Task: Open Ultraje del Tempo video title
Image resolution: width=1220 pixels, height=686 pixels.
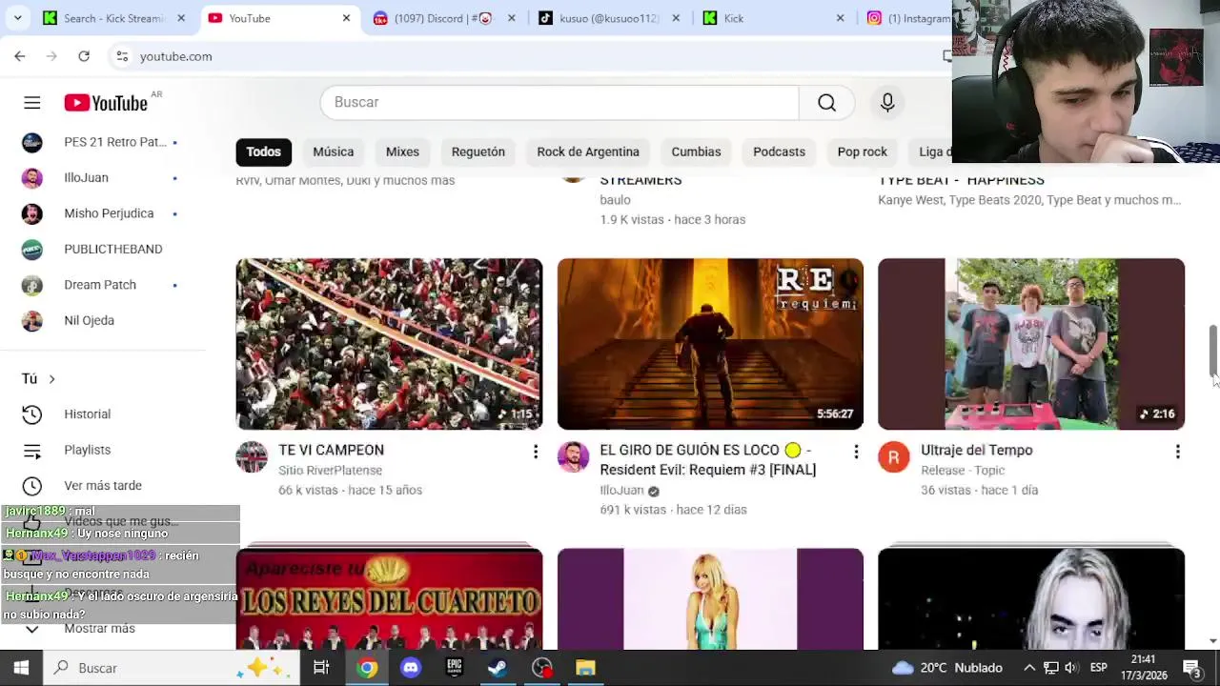Action: [976, 450]
